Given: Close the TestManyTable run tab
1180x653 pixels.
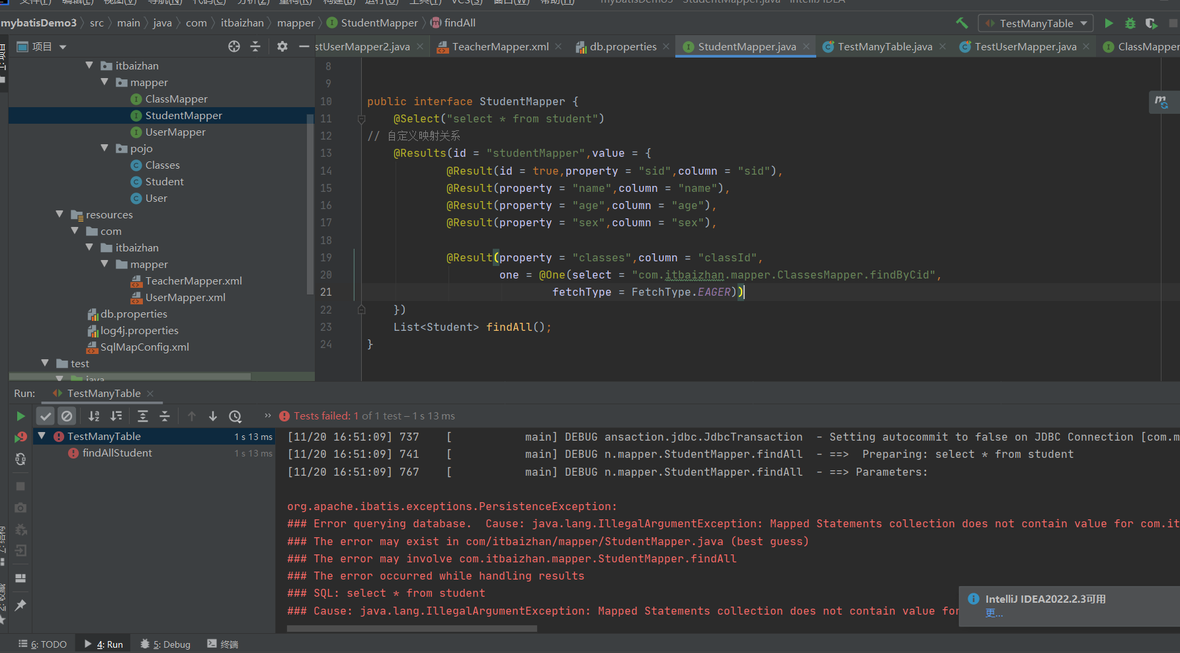Looking at the screenshot, I should [150, 394].
